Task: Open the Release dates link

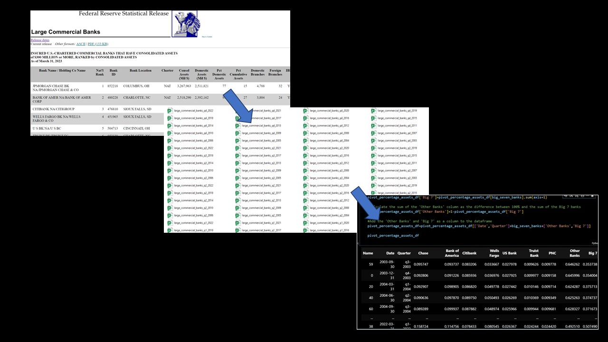Action: tap(40, 40)
